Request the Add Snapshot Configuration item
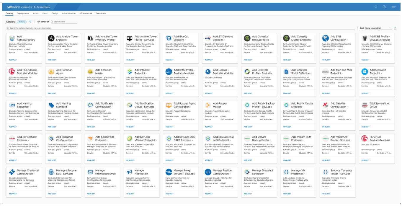 pos(52,160)
